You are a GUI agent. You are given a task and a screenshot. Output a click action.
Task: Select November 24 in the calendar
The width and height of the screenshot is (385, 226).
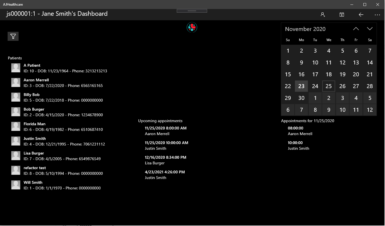coord(315,86)
